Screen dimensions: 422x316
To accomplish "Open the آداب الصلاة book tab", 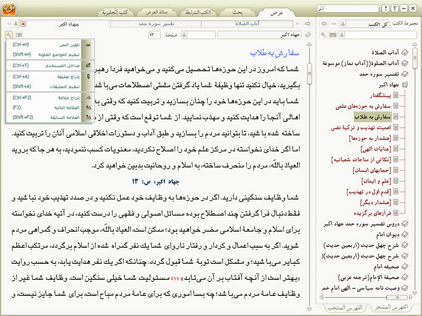I will coord(247,24).
